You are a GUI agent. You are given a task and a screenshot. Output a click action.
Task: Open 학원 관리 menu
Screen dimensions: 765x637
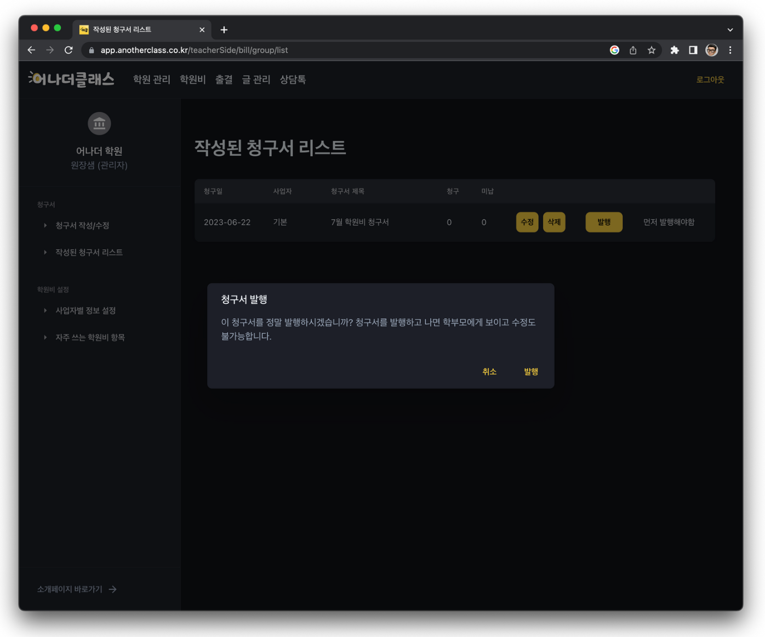pyautogui.click(x=151, y=79)
